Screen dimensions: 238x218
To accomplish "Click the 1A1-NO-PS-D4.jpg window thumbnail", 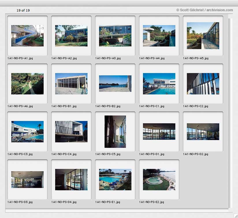I will (x=71, y=180).
